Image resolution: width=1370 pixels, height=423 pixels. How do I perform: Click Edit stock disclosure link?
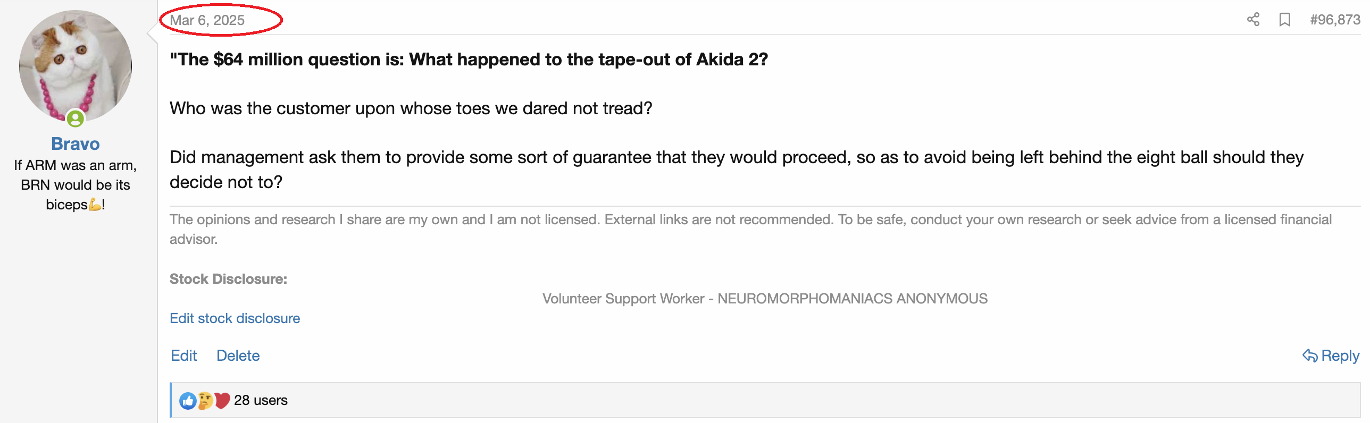pos(235,318)
